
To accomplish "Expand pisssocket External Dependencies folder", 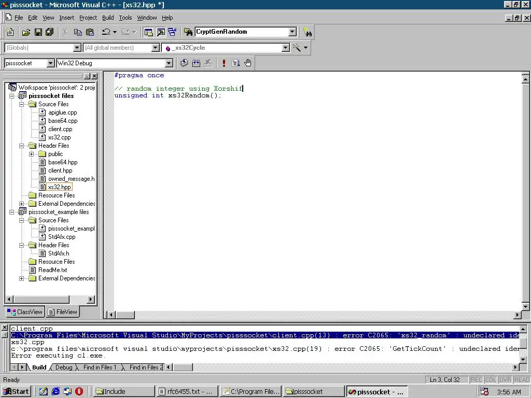I will point(22,204).
